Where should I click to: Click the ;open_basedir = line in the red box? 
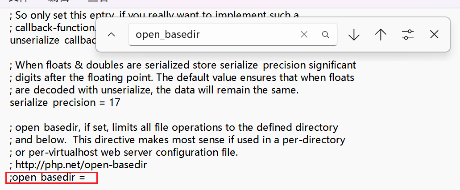[47, 178]
